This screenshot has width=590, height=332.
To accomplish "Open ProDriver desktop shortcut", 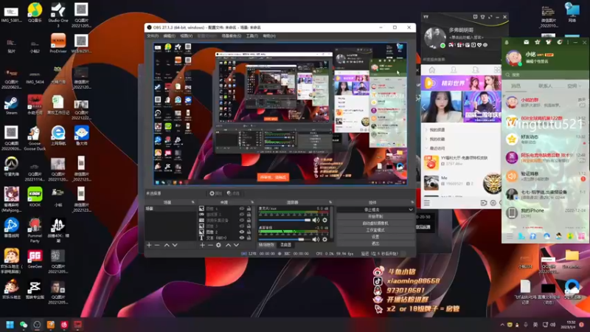I will pos(58,44).
